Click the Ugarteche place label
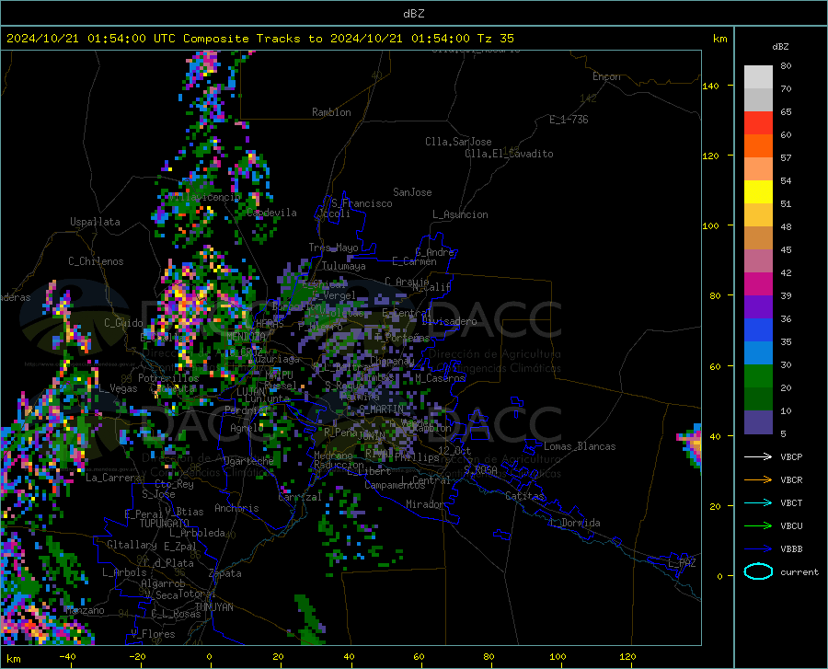Screen dimensions: 828x669 [248, 461]
